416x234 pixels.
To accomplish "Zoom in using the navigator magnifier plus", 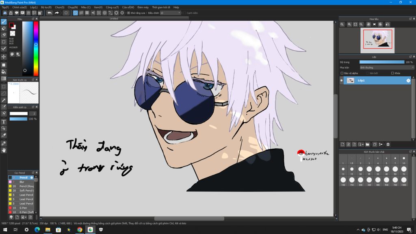I will point(349,24).
